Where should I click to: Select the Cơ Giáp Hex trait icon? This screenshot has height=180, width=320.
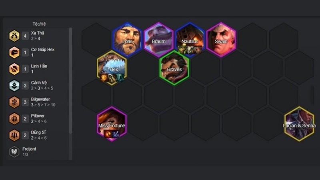[x=14, y=52]
